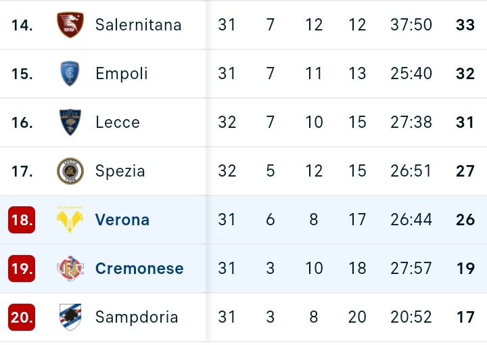The height and width of the screenshot is (345, 487).
Task: Click the Cremonese club crest icon
Action: 70,269
